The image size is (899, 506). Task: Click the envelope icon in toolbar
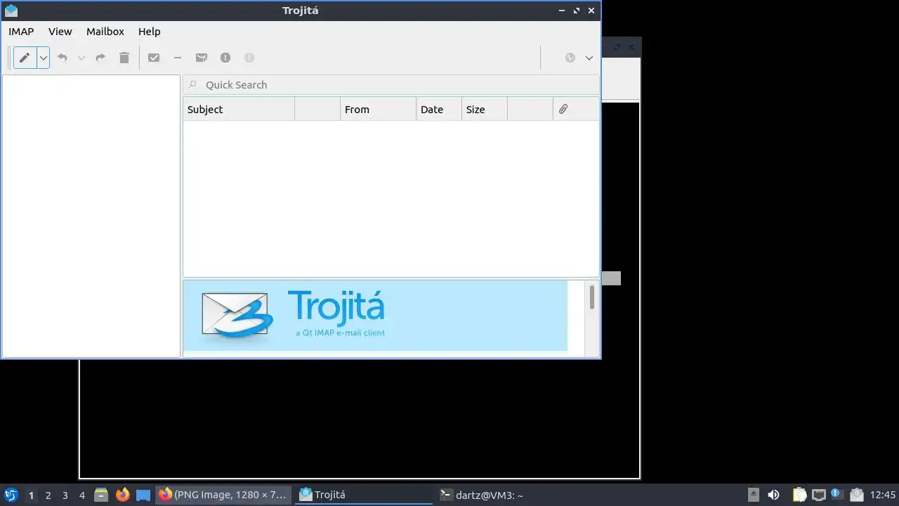tap(202, 58)
